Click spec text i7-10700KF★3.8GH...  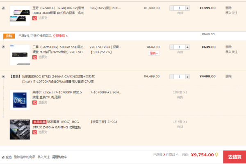(x=105, y=92)
